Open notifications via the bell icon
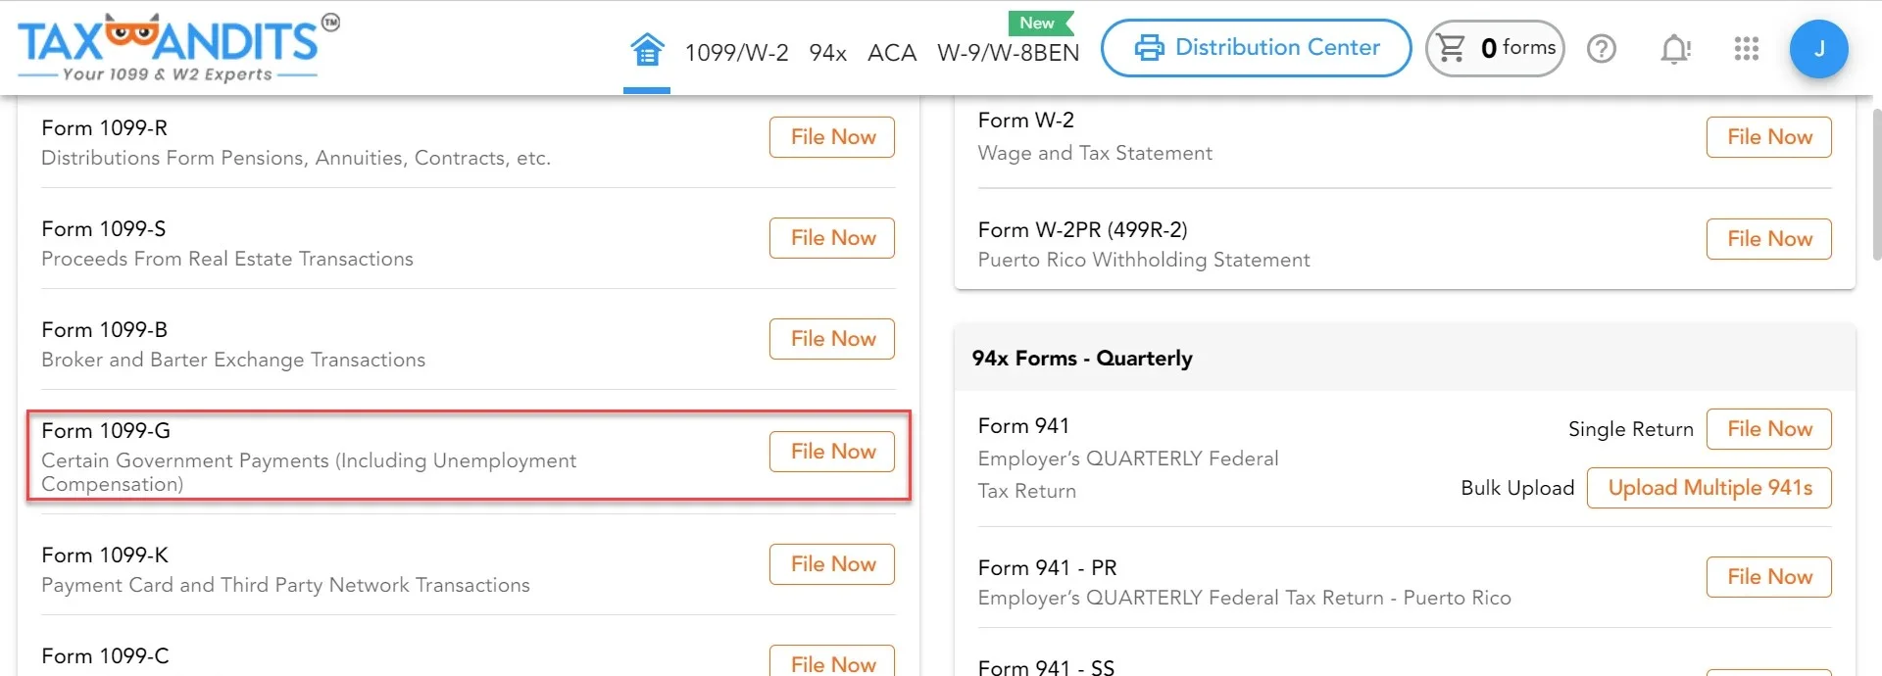 (1674, 48)
